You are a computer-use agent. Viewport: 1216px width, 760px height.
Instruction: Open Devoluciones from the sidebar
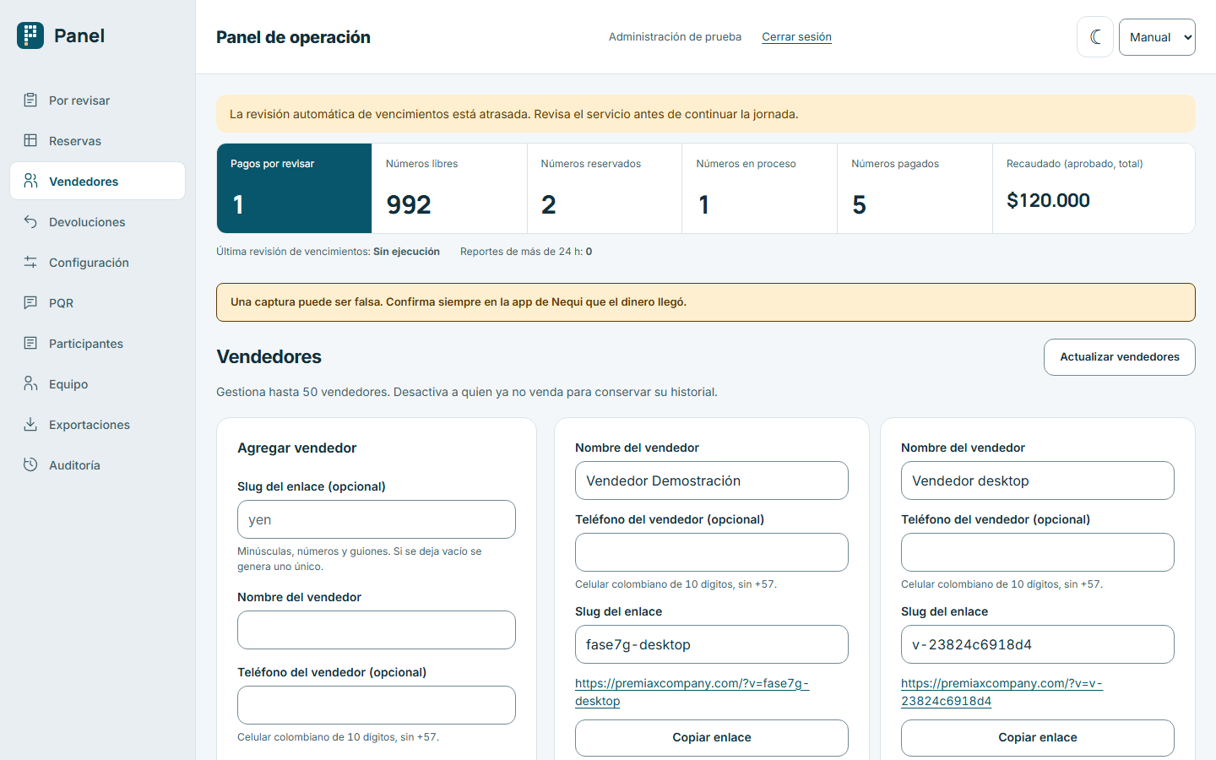pyautogui.click(x=97, y=222)
